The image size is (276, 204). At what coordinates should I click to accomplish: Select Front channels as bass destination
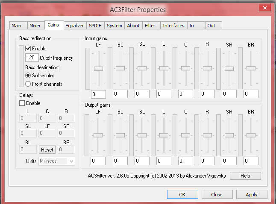coord(28,84)
